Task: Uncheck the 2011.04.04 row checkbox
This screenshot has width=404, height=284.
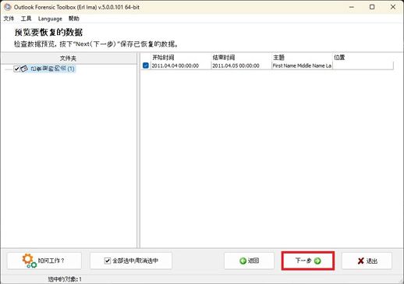Action: [146, 66]
